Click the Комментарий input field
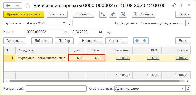196x95 pixels. [56, 89]
